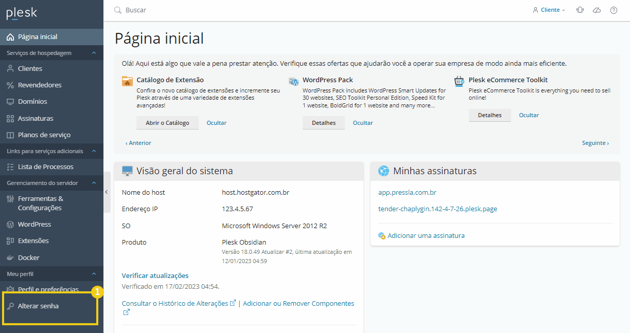
Task: Click the Perfil e preferências icon
Action: (x=10, y=289)
